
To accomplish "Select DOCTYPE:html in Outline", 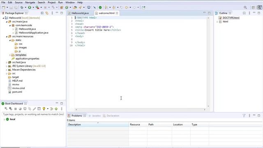I will (x=231, y=18).
